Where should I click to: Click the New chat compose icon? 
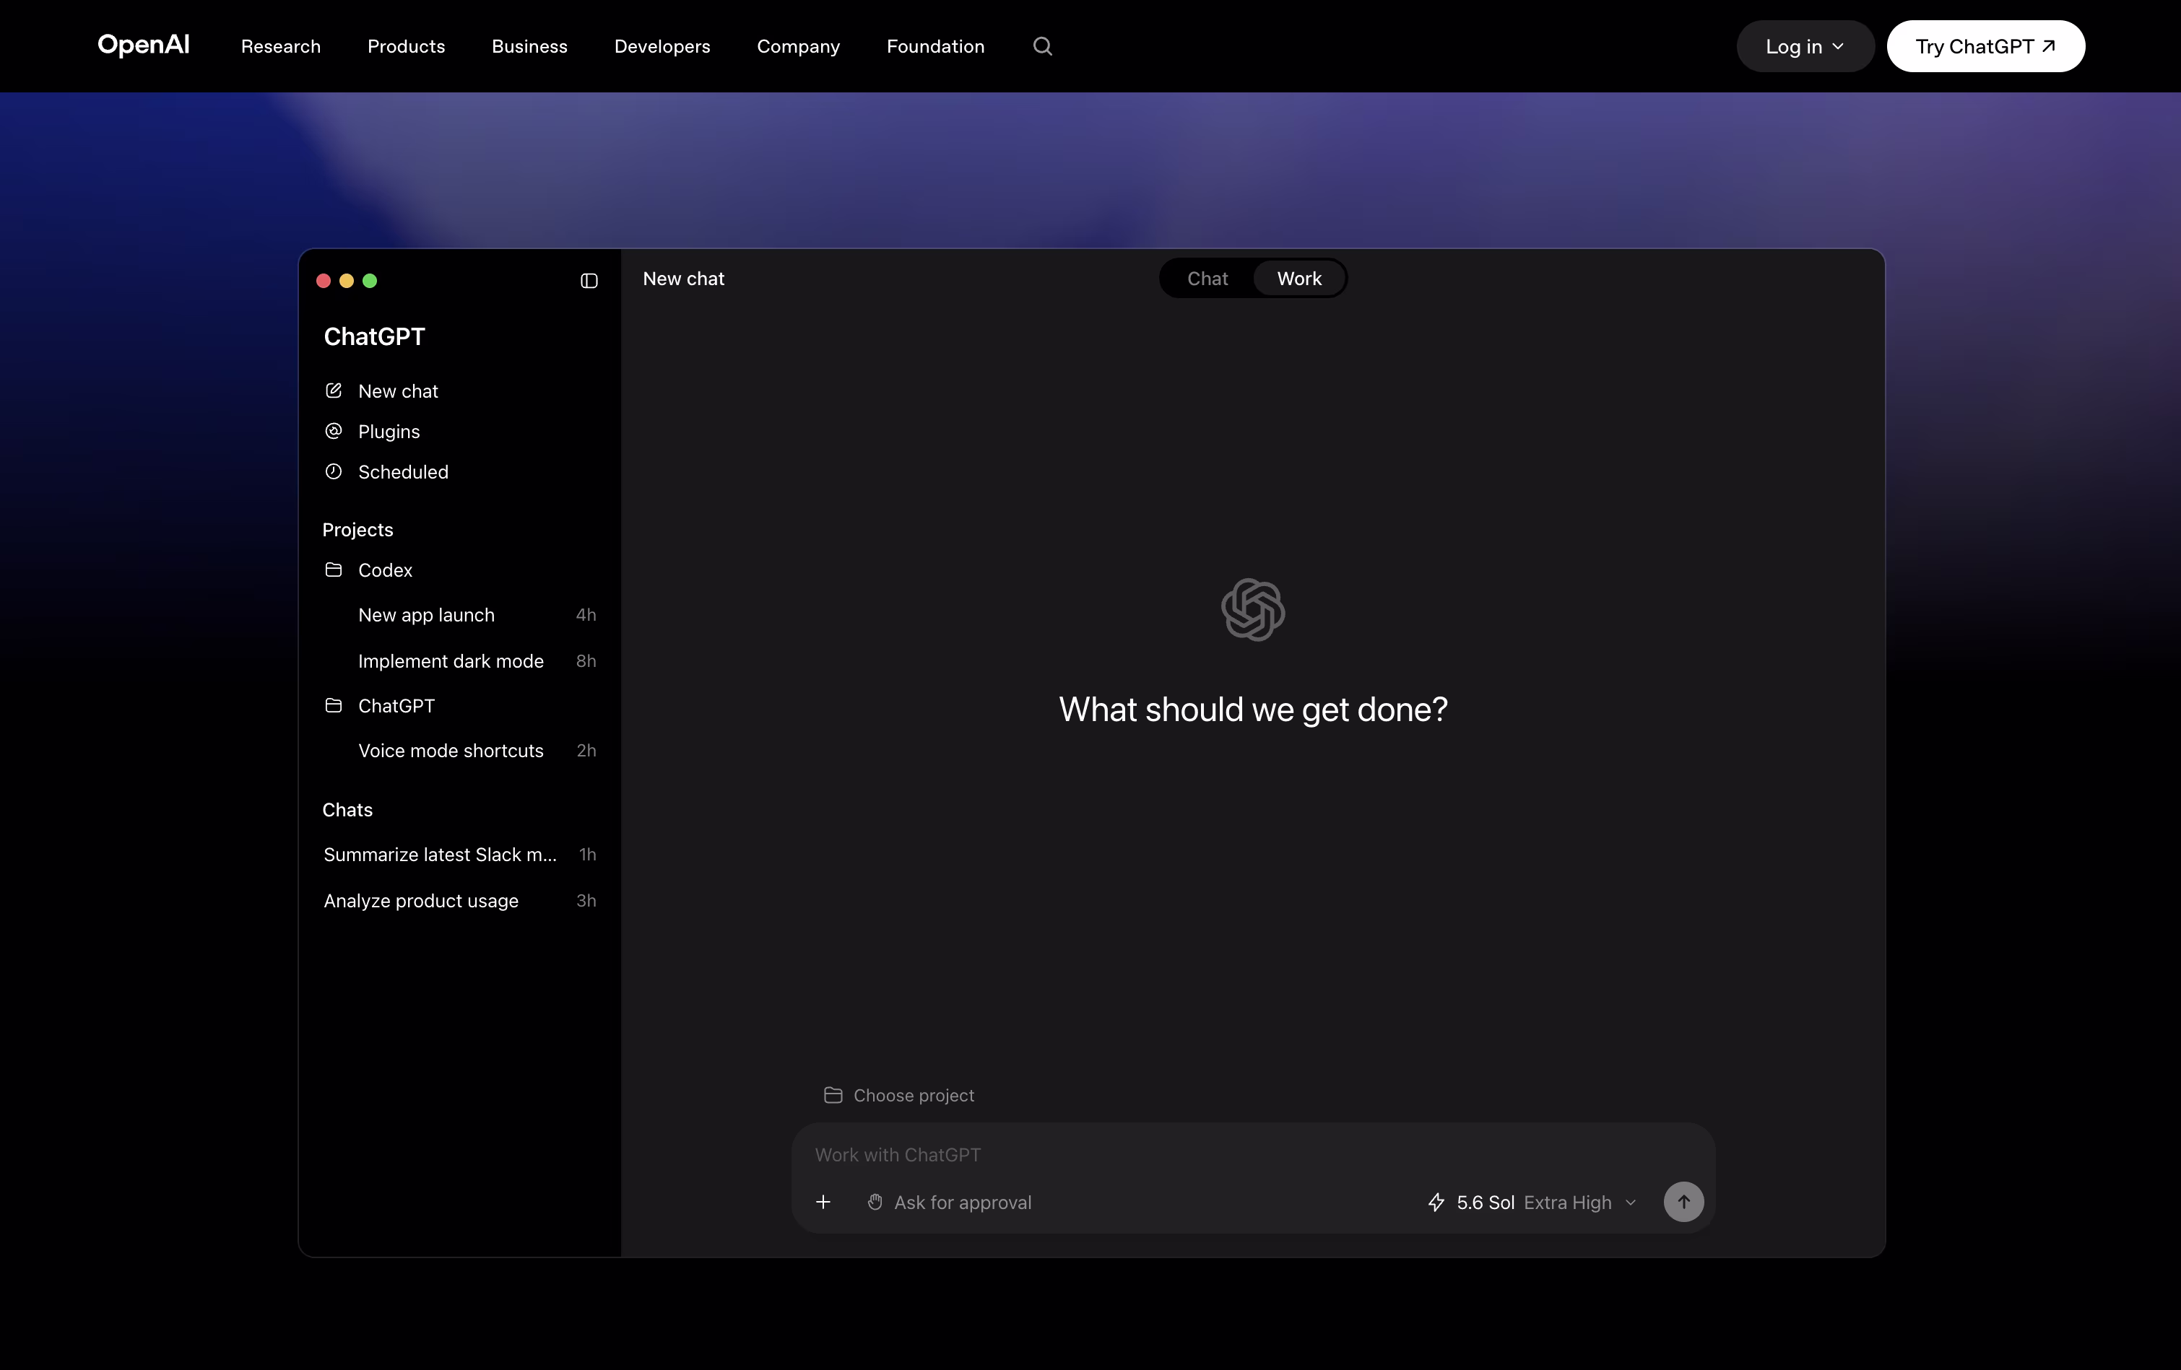click(x=334, y=391)
